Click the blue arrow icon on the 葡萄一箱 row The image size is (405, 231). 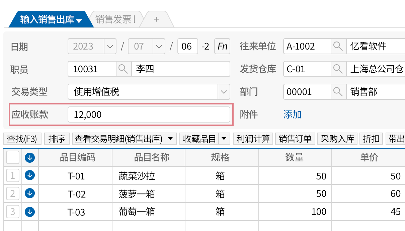pyautogui.click(x=29, y=212)
